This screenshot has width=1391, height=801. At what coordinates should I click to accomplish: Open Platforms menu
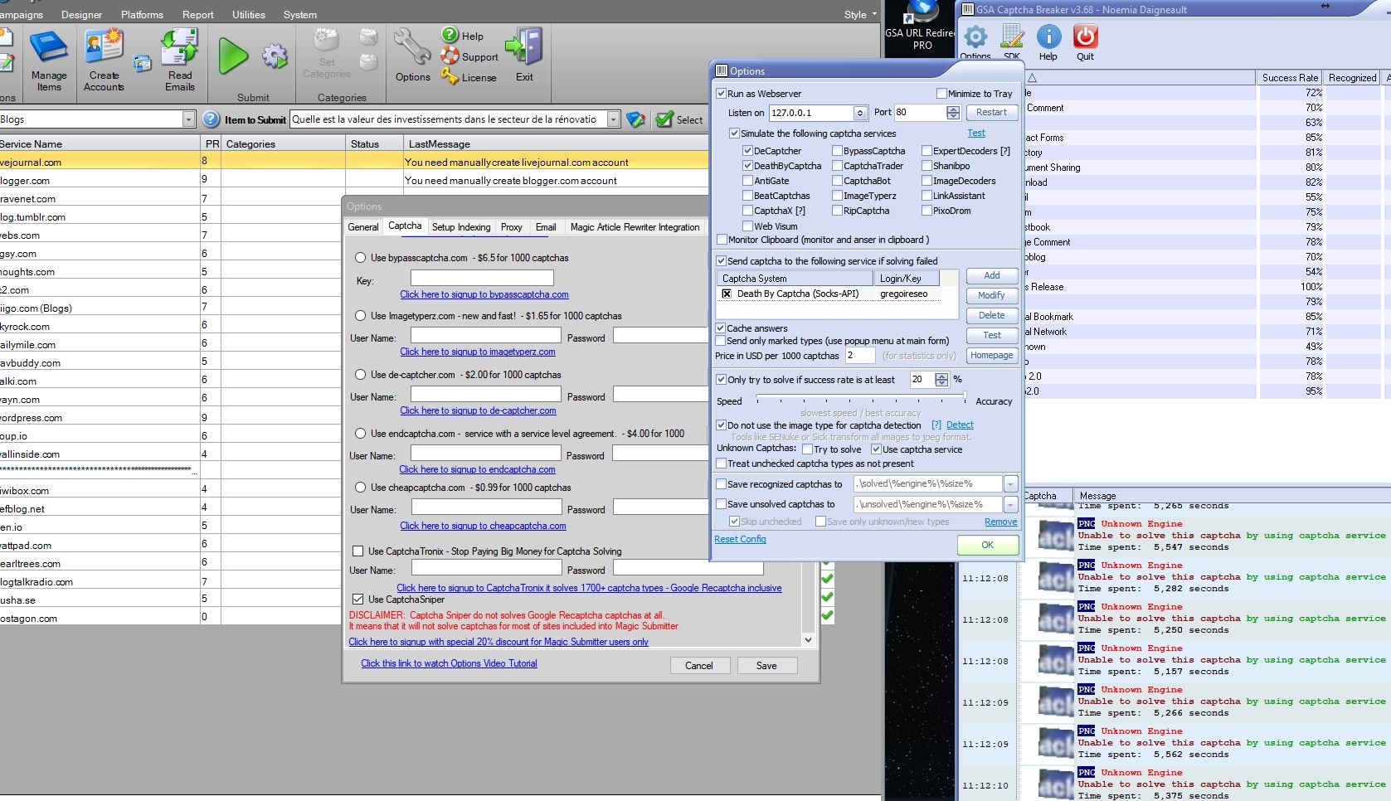[x=142, y=14]
